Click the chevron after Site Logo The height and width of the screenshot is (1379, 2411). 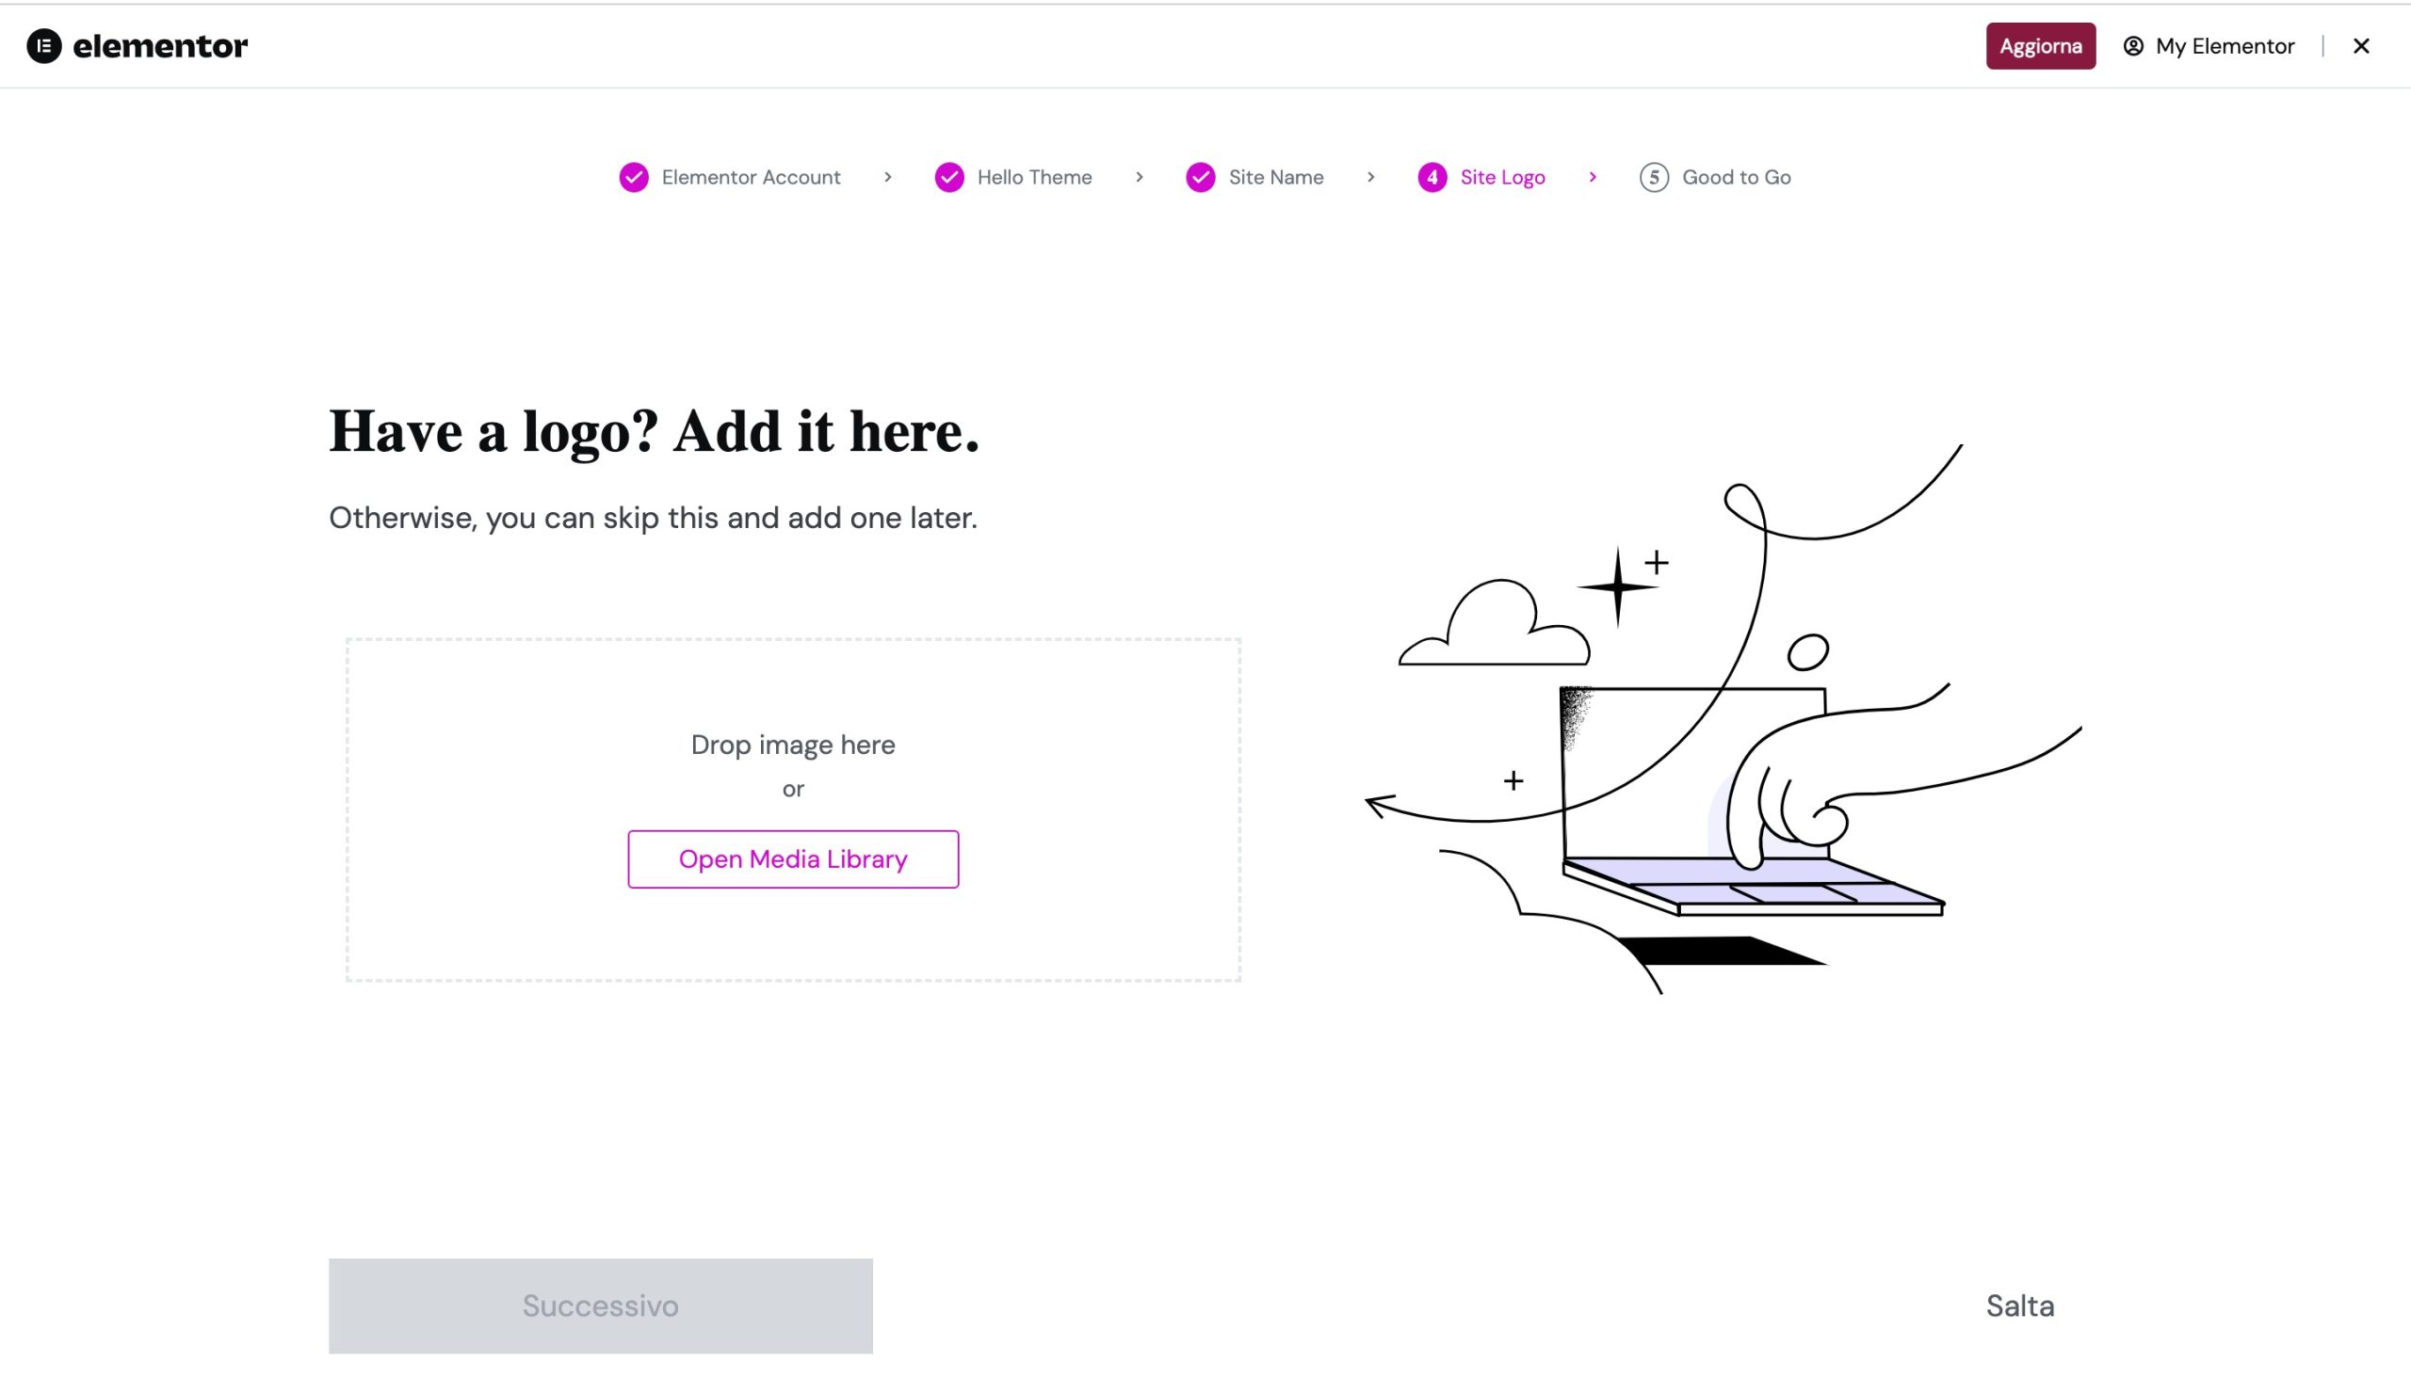(x=1593, y=177)
